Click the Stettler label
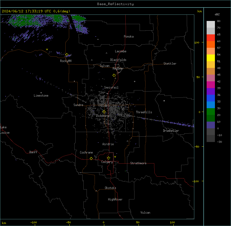 pos(170,64)
